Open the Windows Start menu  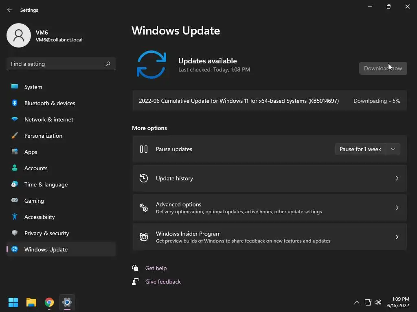(13, 302)
